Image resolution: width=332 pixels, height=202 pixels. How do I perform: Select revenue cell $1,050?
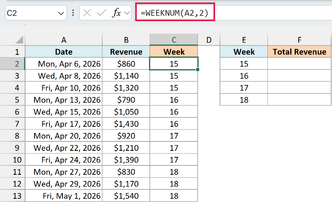[x=126, y=112]
